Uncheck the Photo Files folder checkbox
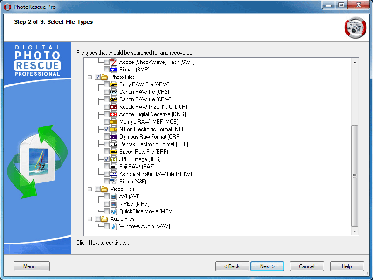Image resolution: width=373 pixels, height=280 pixels. 97,77
